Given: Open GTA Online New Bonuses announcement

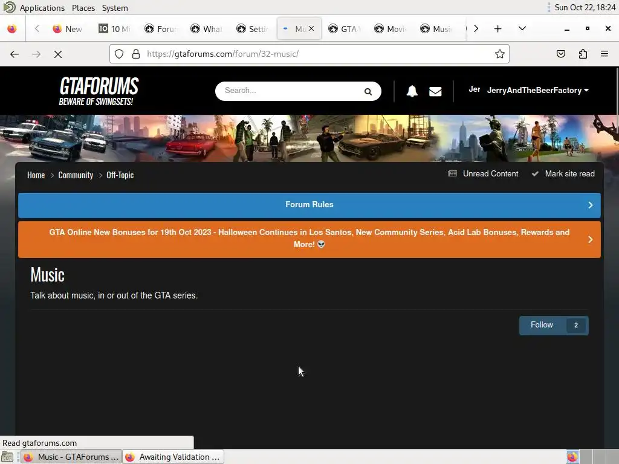Looking at the screenshot, I should [309, 239].
